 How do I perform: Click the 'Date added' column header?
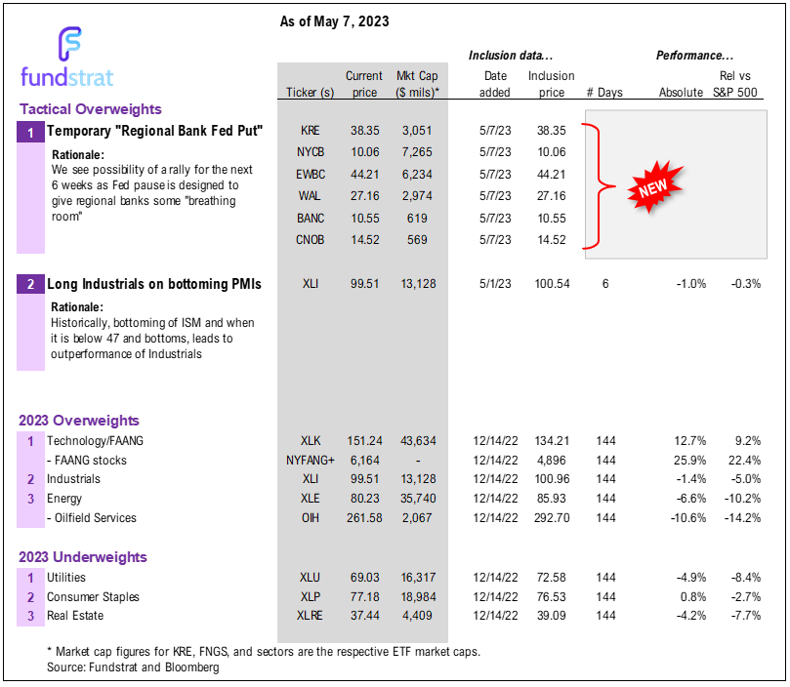[x=495, y=84]
